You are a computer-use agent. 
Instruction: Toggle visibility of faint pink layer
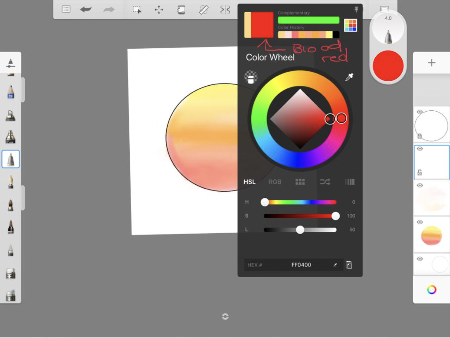[420, 185]
